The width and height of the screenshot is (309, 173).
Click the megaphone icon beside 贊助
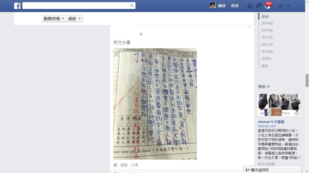click(268, 86)
